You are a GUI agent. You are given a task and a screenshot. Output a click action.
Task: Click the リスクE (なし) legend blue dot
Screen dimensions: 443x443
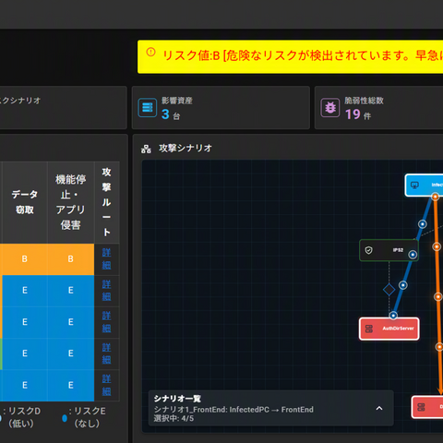tap(65, 418)
